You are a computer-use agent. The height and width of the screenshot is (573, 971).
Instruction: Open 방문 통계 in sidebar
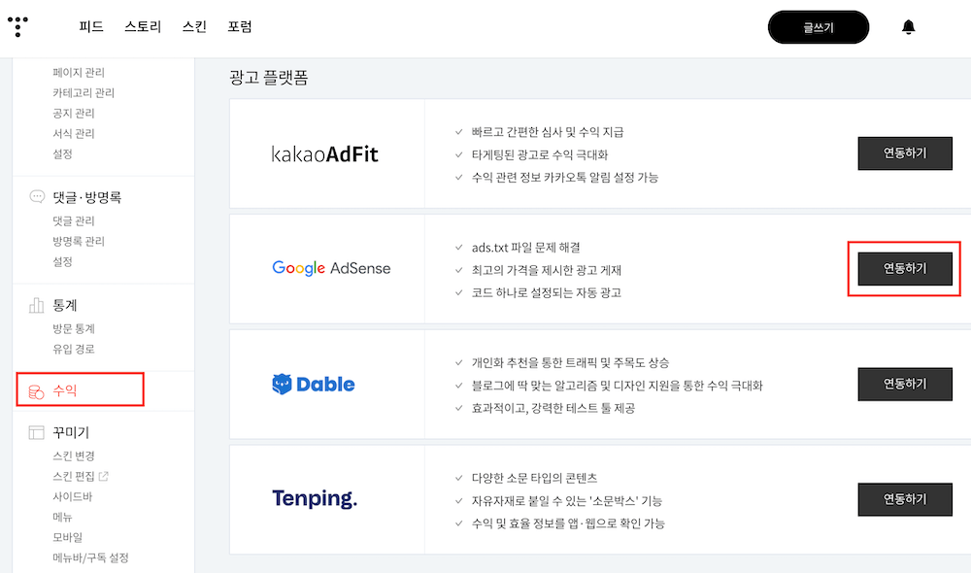click(x=74, y=329)
